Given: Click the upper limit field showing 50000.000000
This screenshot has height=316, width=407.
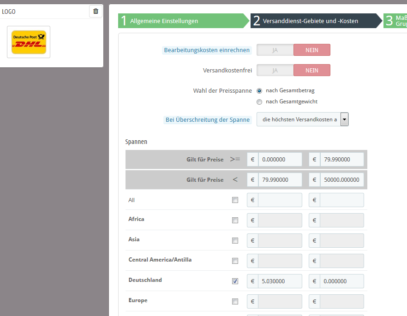Looking at the screenshot, I should [x=341, y=180].
